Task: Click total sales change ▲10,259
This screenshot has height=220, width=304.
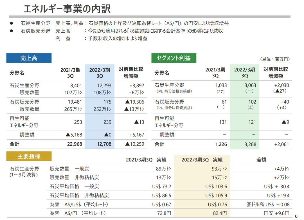Action: 134,144
